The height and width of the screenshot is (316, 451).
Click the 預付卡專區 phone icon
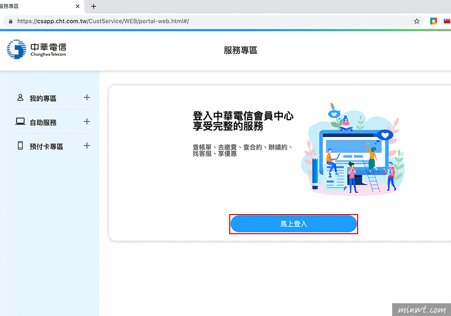pyautogui.click(x=20, y=146)
